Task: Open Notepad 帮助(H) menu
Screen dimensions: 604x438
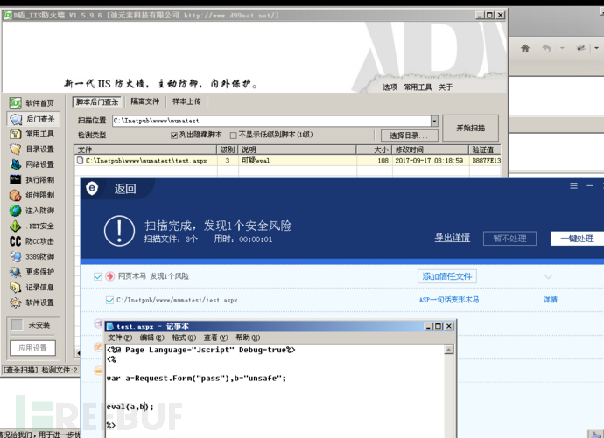Action: click(248, 337)
